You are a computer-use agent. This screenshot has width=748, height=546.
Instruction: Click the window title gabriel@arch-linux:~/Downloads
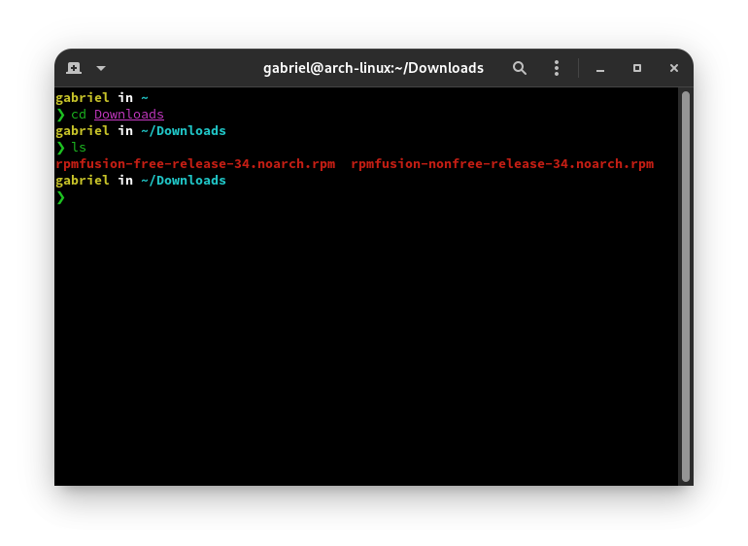coord(373,68)
